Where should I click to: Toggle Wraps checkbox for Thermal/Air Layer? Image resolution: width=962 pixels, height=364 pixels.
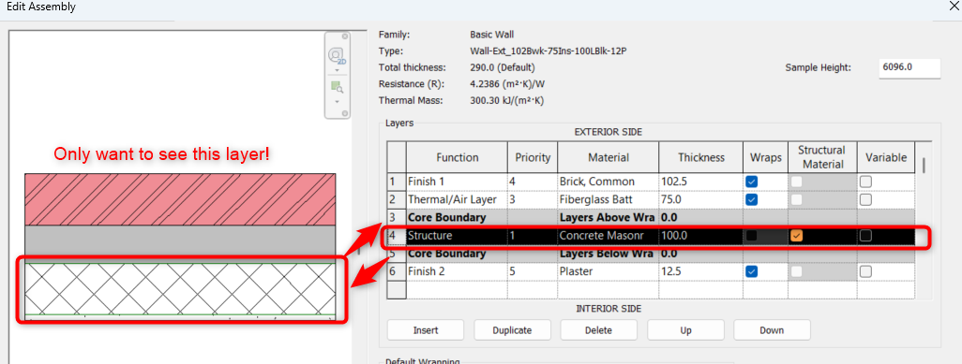pyautogui.click(x=751, y=199)
